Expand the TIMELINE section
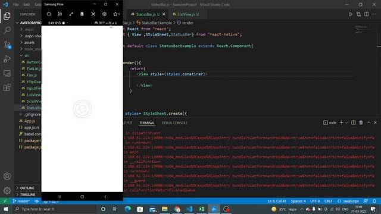381x214 pixels. tap(27, 194)
